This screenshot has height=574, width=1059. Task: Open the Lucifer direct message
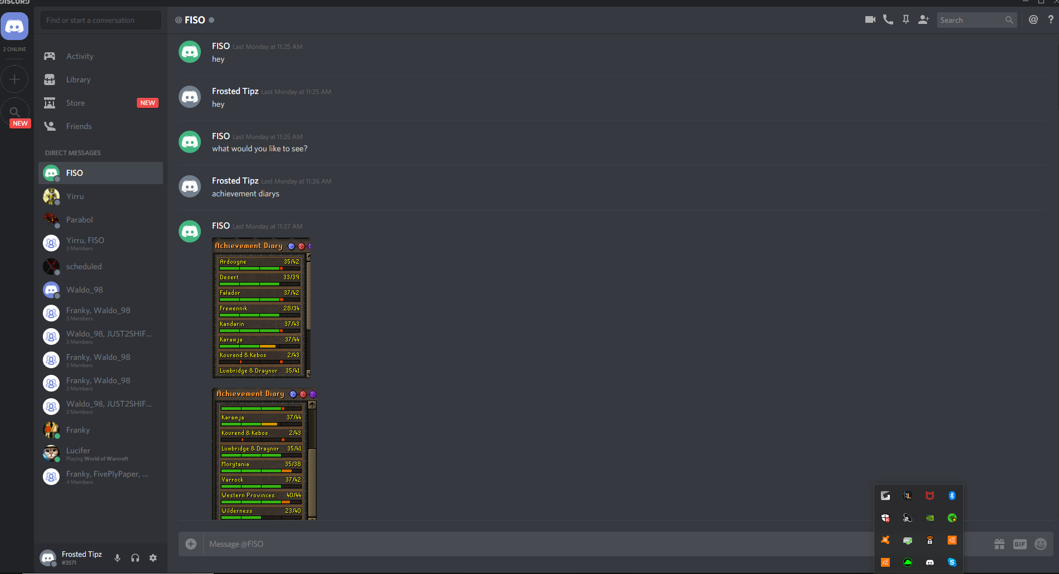click(101, 453)
